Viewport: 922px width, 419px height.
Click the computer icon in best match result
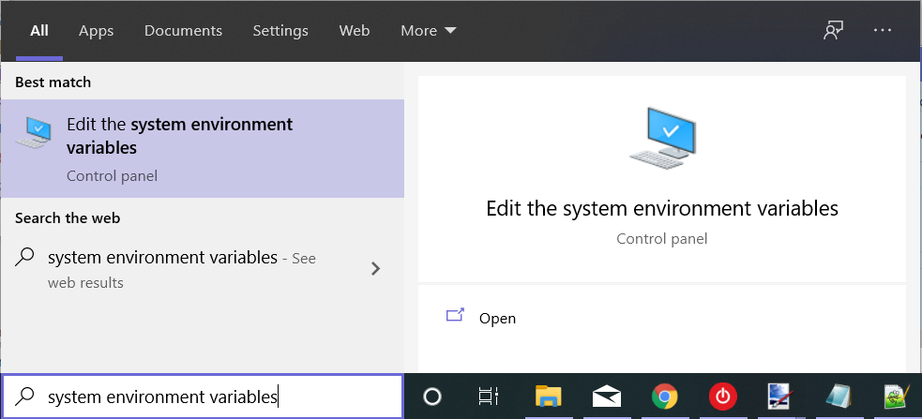[33, 133]
